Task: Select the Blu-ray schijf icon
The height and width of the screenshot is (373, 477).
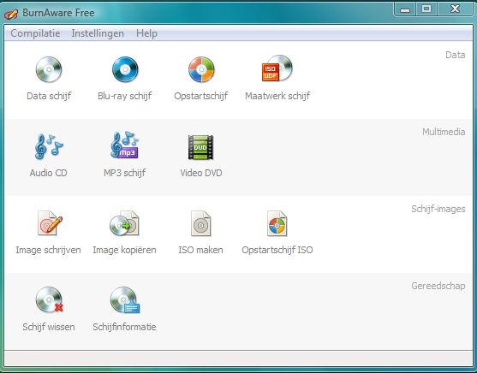Action: [125, 69]
